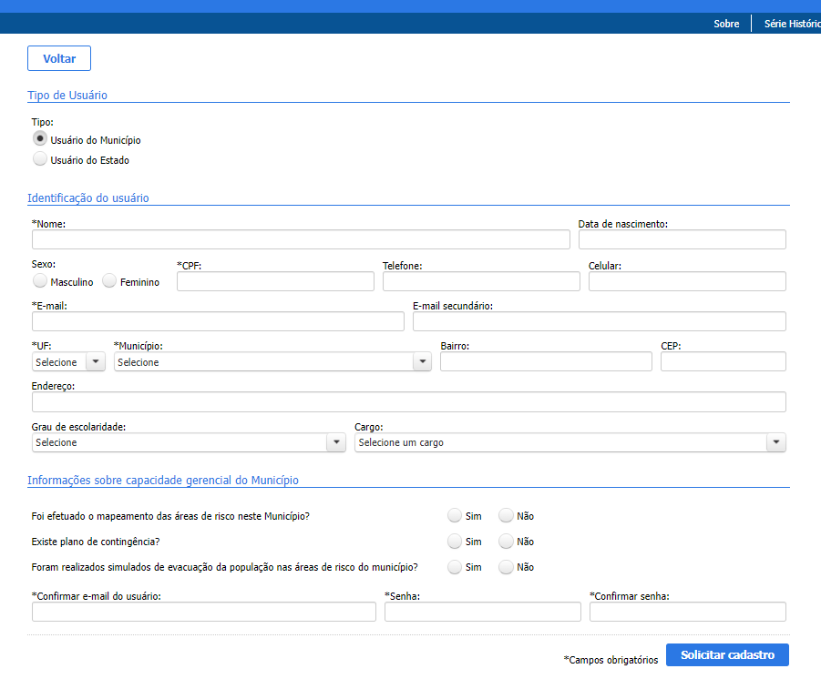Click the Senha password field
This screenshot has width=821, height=689.
482,612
